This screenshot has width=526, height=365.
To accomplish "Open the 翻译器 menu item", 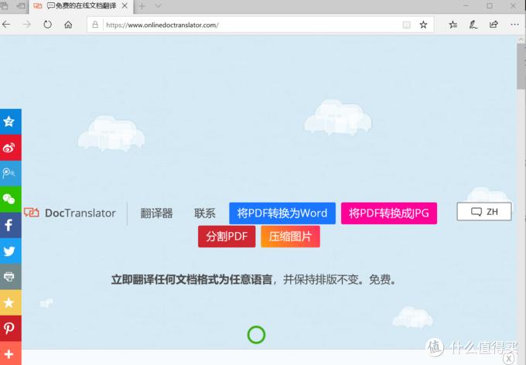I will pos(156,213).
